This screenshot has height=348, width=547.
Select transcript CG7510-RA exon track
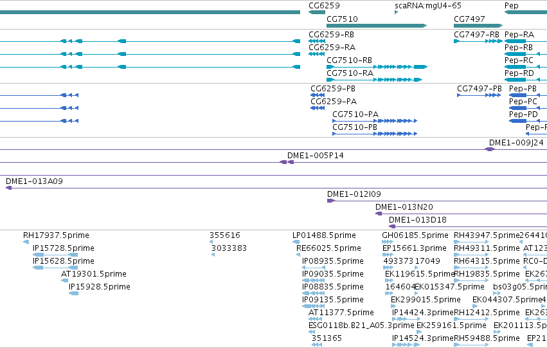(x=374, y=80)
